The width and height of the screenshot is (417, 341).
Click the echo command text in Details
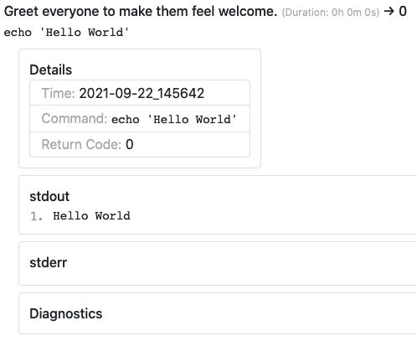tap(174, 120)
